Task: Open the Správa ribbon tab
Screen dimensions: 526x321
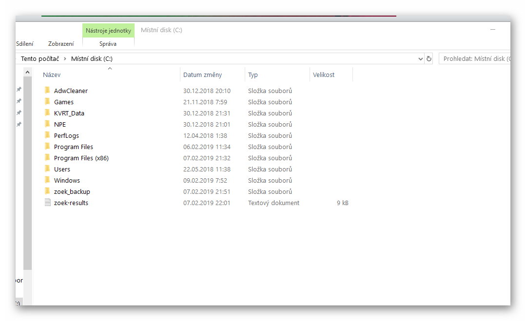Action: coord(108,43)
